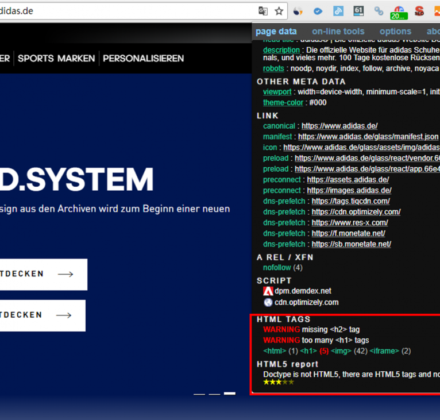Image resolution: width=440 pixels, height=420 pixels.
Task: Select the page data tab
Action: (x=276, y=32)
